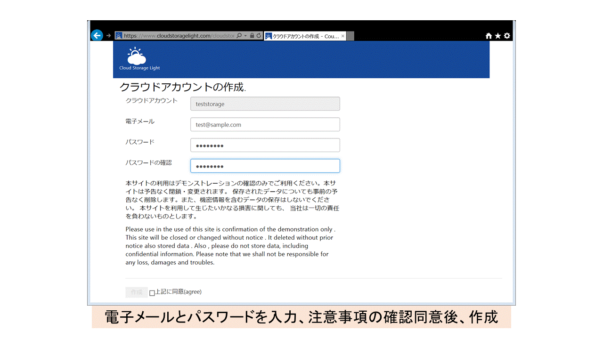Click the クラウドアカウント field with teststorage
This screenshot has width=603, height=339.
[265, 104]
